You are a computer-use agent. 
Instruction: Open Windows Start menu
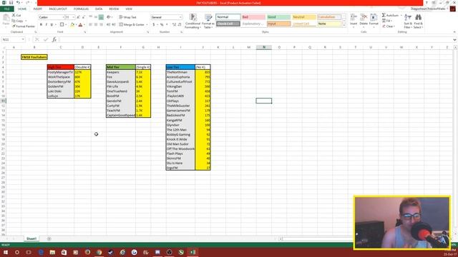tap(5, 252)
